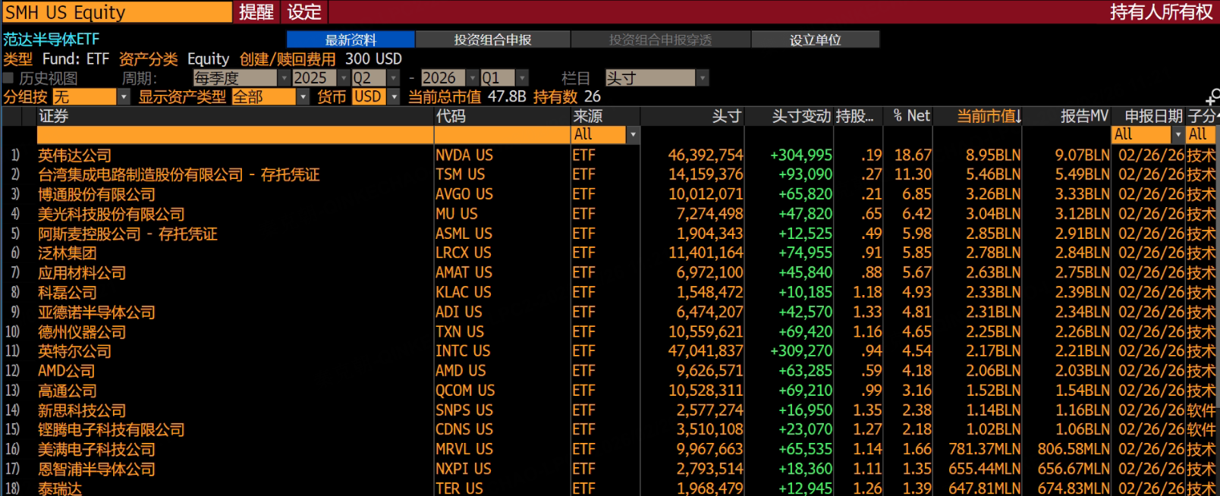
Task: Sort by 来源 column header
Action: [588, 116]
